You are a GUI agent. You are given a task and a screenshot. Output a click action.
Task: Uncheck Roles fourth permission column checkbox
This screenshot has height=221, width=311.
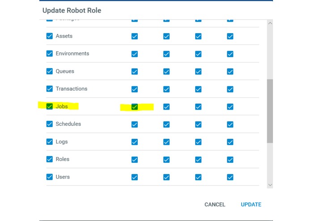[x=230, y=160]
